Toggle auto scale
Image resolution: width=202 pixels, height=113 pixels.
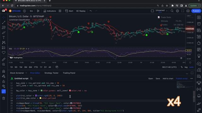[x=192, y=67]
